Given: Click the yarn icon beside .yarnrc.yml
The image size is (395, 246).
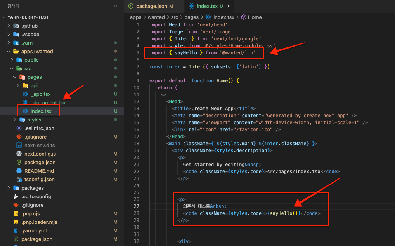Looking at the screenshot, I should 16,230.
